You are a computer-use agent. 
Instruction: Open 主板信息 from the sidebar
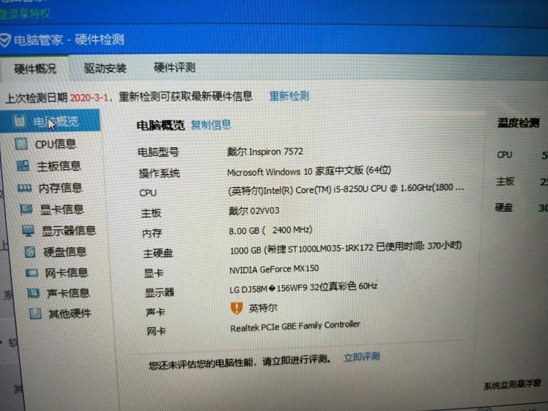[x=53, y=166]
